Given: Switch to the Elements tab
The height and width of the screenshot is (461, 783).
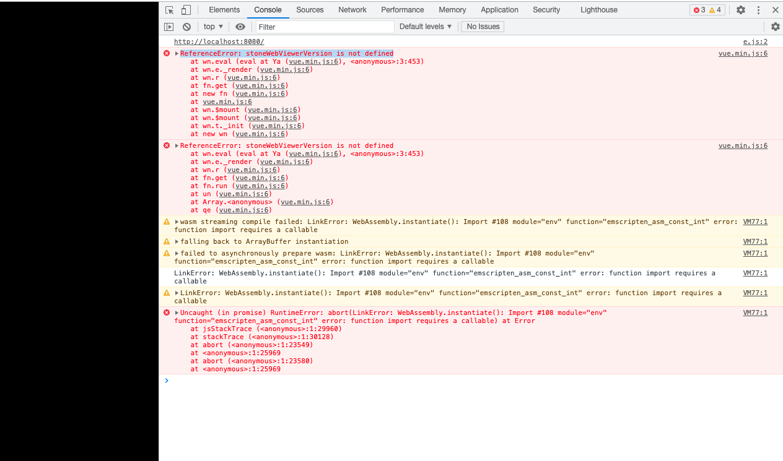Looking at the screenshot, I should pyautogui.click(x=224, y=10).
